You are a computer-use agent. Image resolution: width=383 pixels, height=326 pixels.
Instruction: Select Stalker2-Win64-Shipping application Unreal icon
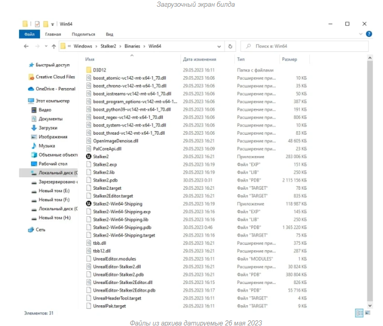(x=89, y=204)
